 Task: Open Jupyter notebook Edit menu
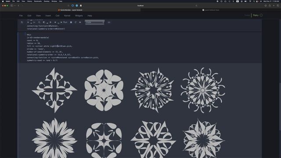29,16
